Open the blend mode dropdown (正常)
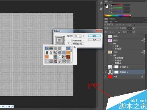The width and height of the screenshot is (147, 110). [111, 28]
